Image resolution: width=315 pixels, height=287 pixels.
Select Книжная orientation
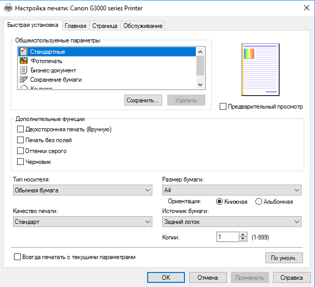(219, 201)
